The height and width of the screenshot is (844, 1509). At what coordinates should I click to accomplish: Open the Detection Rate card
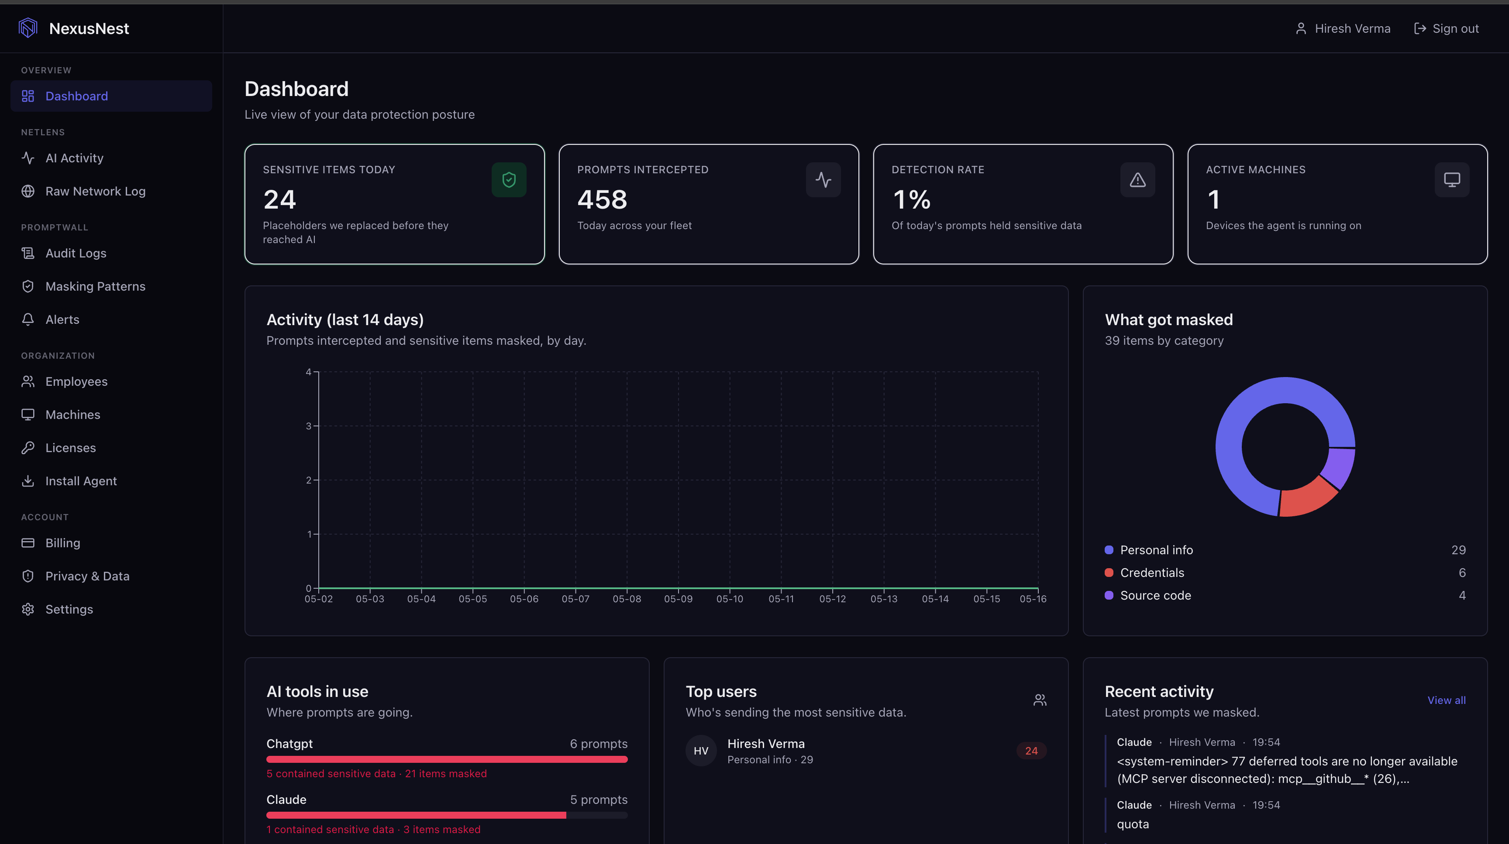1023,204
